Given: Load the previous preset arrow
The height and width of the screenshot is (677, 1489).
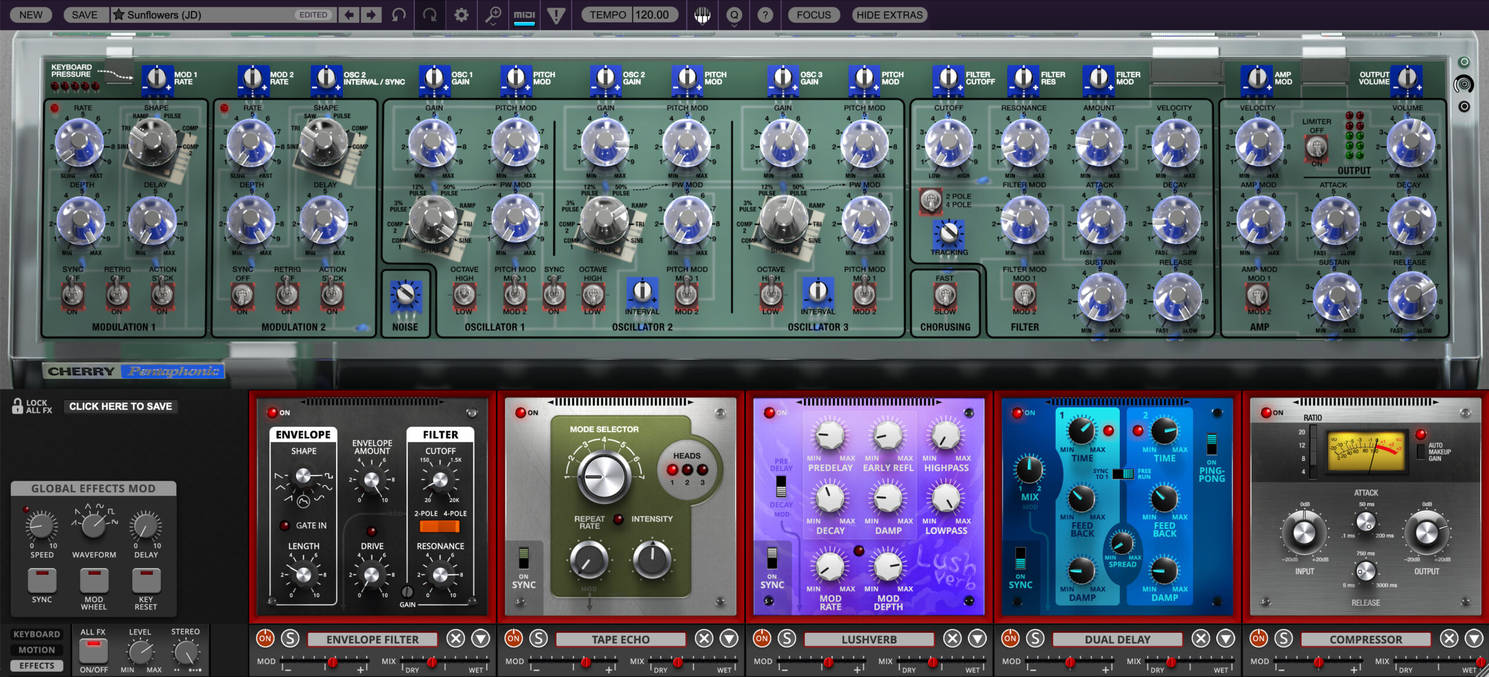Looking at the screenshot, I should click(349, 15).
